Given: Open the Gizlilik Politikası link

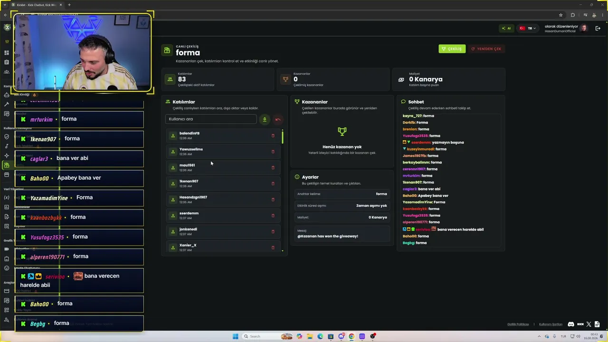Looking at the screenshot, I should click(518, 324).
